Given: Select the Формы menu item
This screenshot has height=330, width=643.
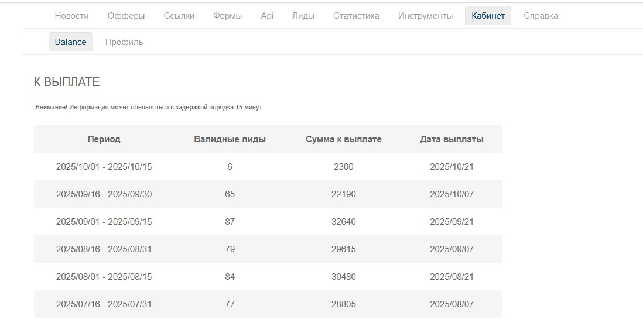Looking at the screenshot, I should (227, 16).
